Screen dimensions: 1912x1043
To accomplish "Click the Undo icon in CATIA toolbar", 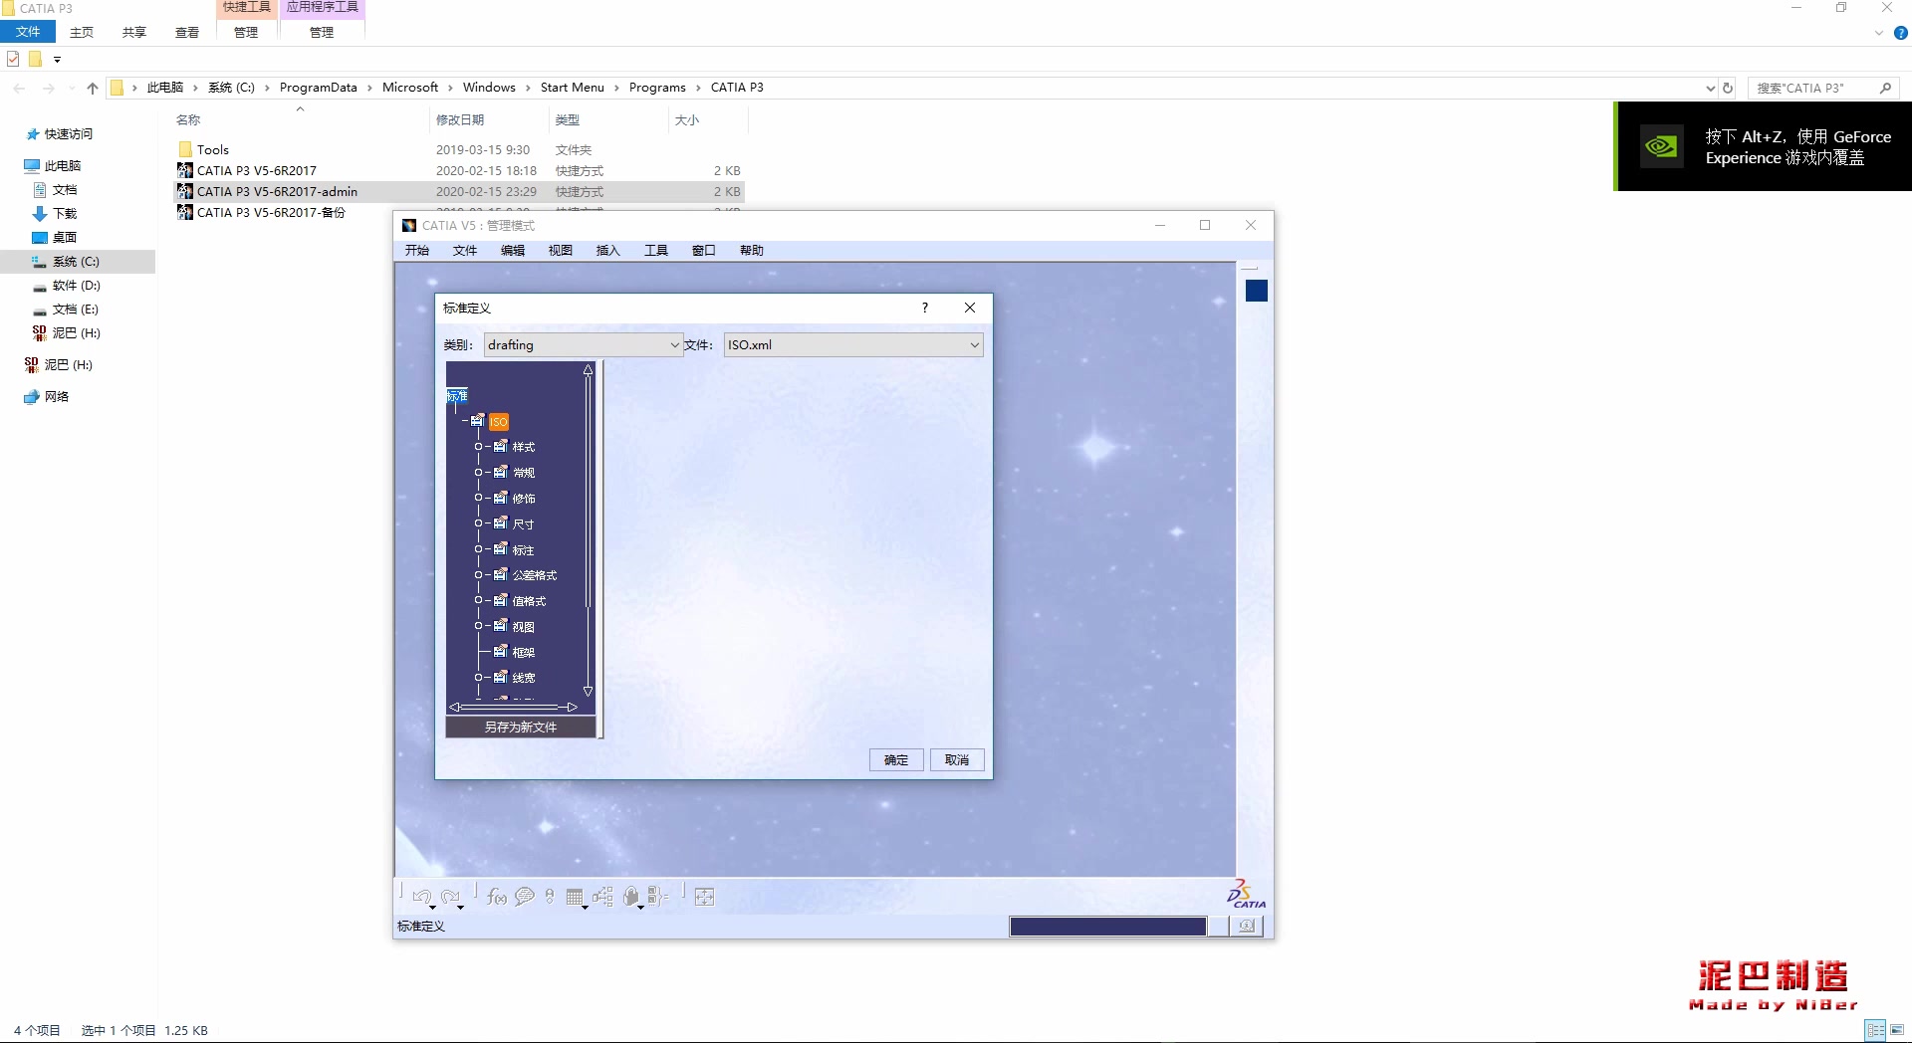I will (421, 896).
